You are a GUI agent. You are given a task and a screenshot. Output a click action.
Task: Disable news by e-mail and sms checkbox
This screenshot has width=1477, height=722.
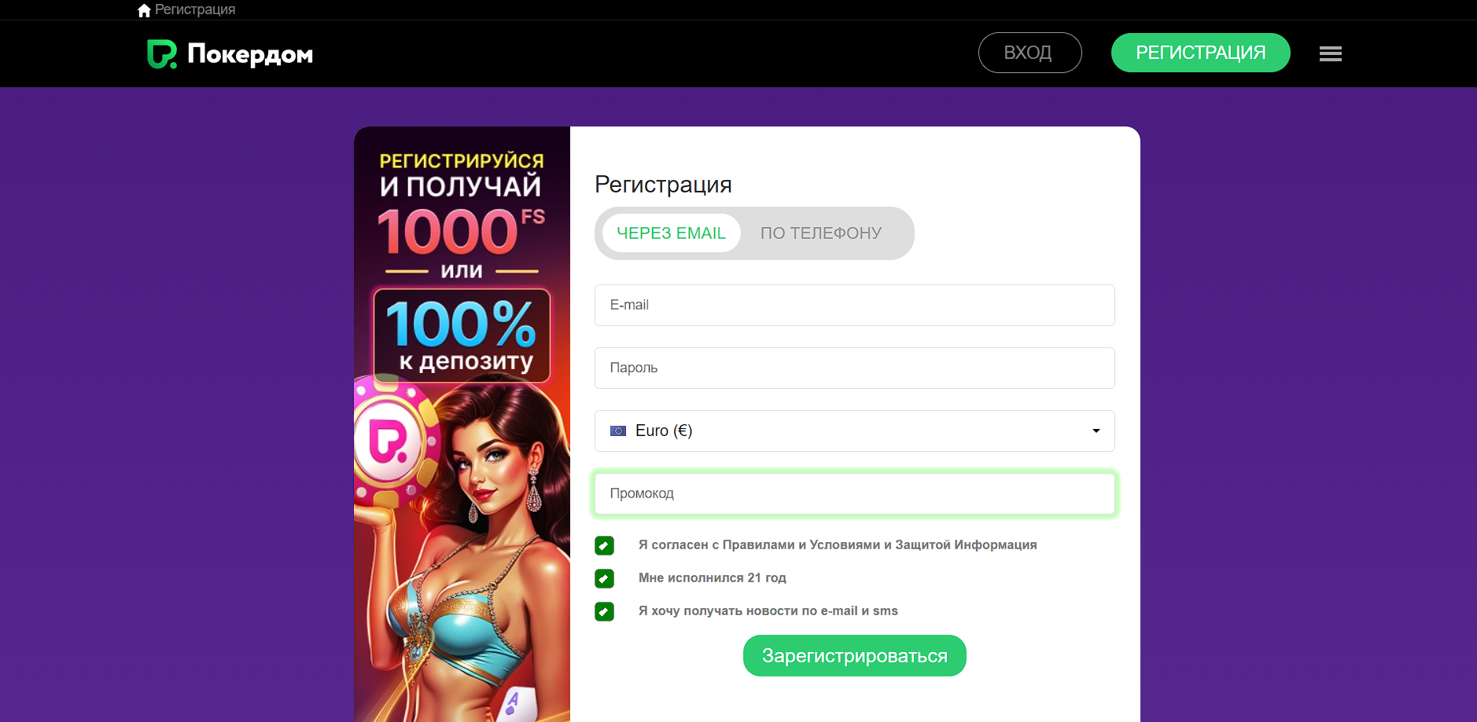pos(604,611)
